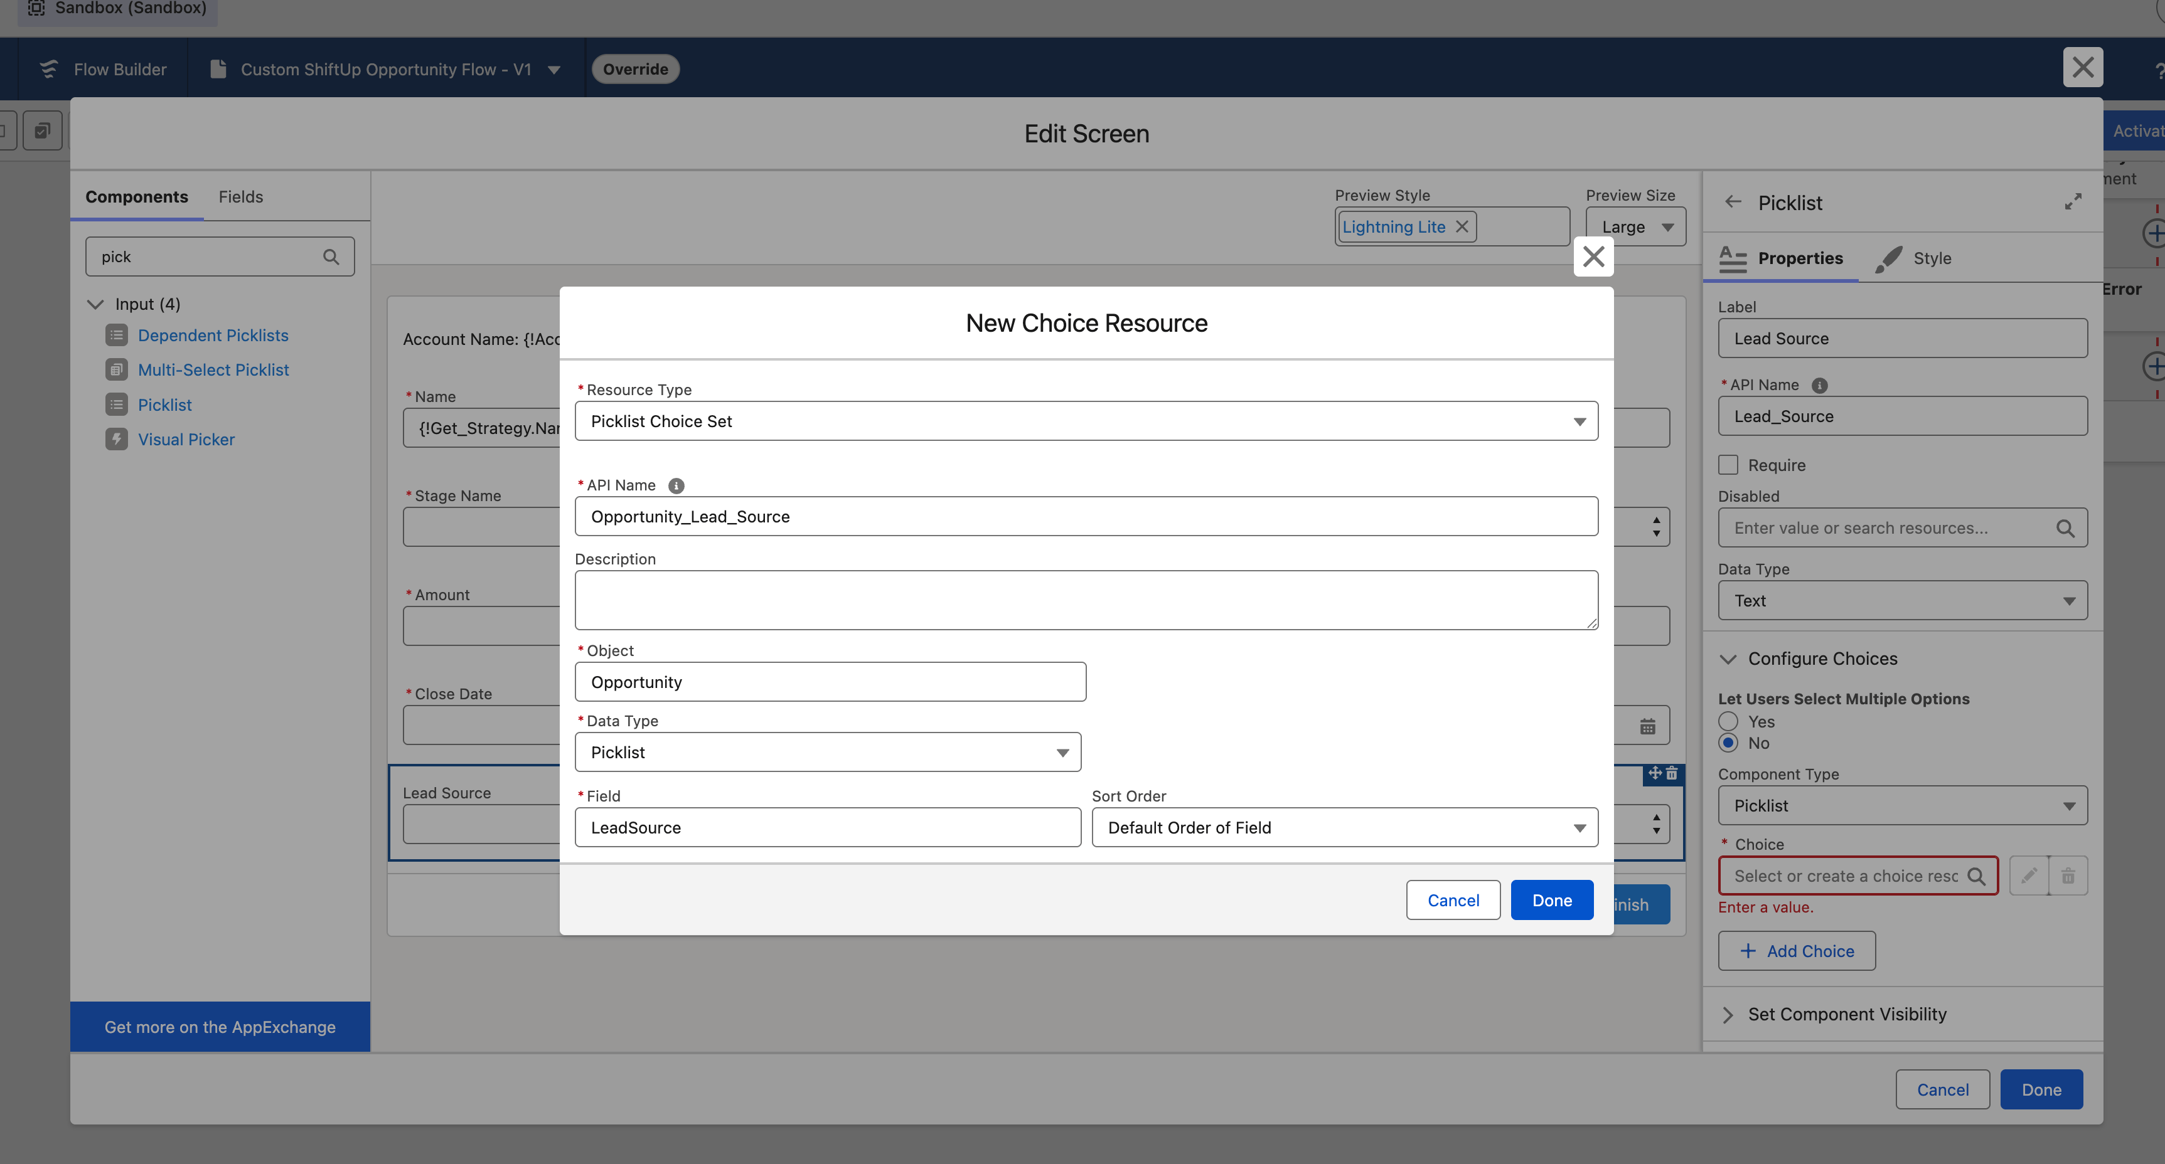Open the Close Date calendar picker
The height and width of the screenshot is (1164, 2165).
[x=1647, y=726]
